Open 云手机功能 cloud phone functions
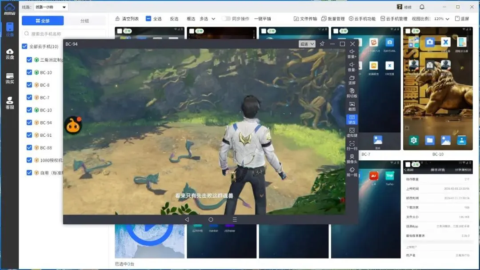 pyautogui.click(x=362, y=19)
